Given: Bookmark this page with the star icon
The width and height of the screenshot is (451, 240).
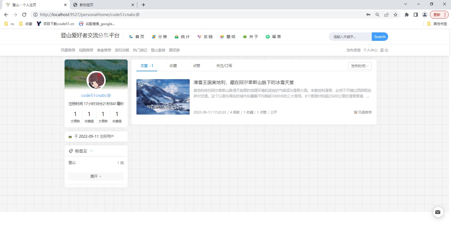Looking at the screenshot, I should point(395,15).
